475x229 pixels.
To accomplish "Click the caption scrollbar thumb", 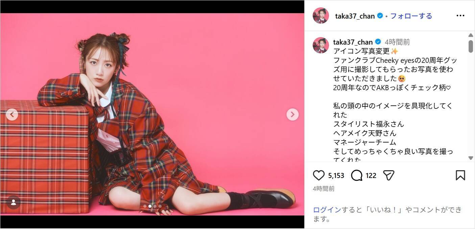I will [x=471, y=46].
